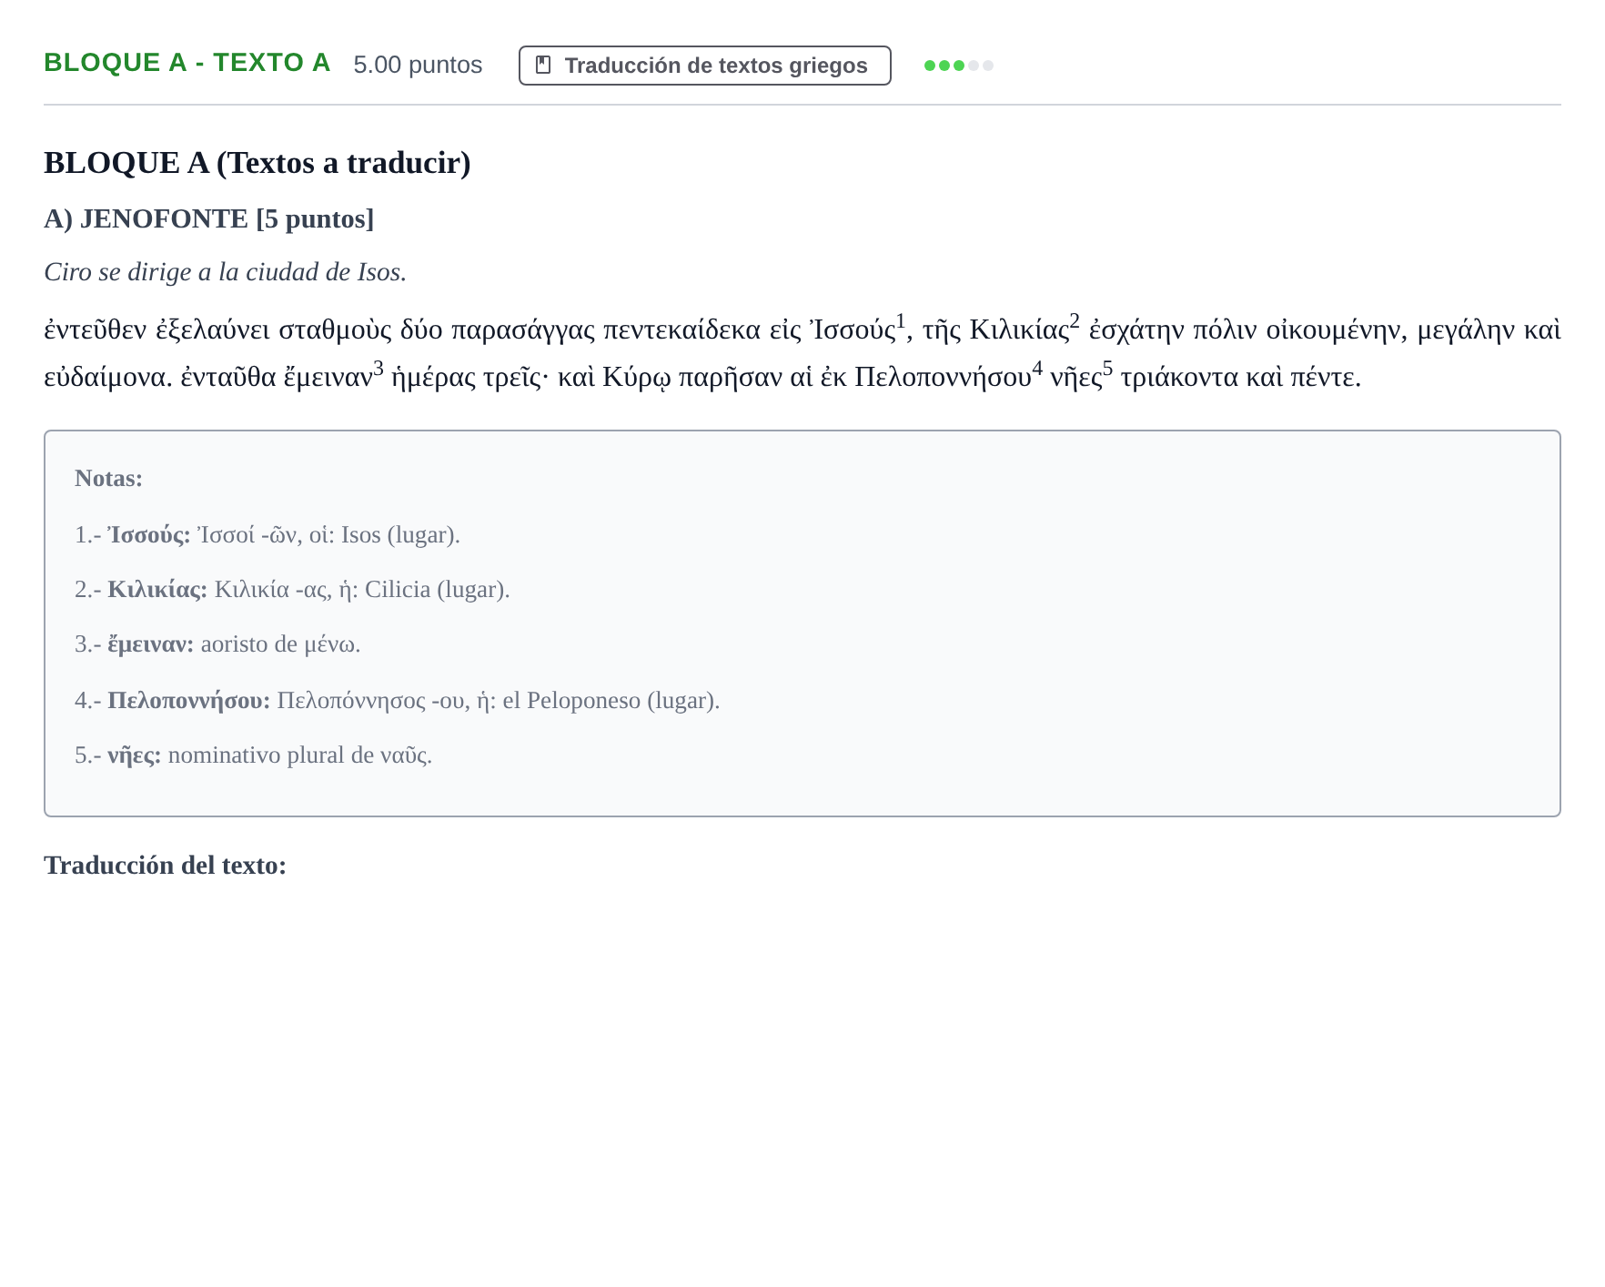
Task: Click the book icon in the tag button
Action: [543, 66]
